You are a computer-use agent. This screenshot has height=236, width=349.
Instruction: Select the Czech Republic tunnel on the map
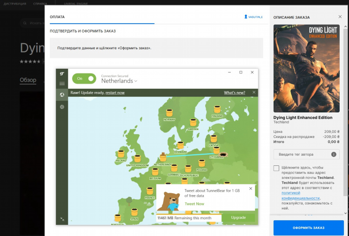pyautogui.click(x=188, y=169)
